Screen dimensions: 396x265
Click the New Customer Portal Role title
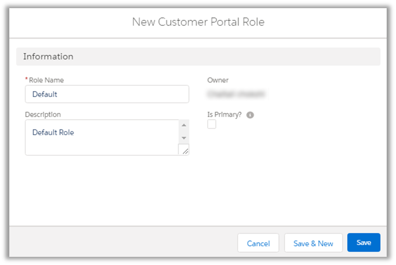(x=198, y=22)
